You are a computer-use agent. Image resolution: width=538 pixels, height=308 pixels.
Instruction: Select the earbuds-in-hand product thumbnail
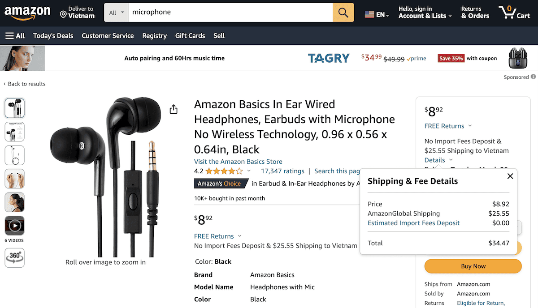tap(14, 179)
